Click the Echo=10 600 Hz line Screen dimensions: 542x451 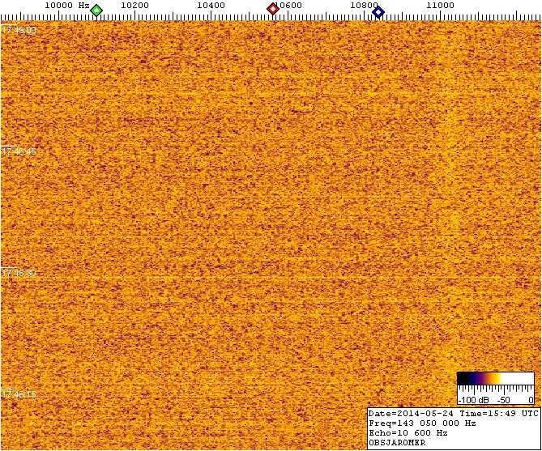point(408,432)
